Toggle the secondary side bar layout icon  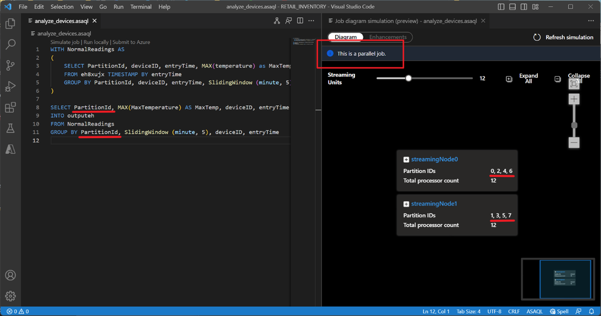click(x=524, y=7)
